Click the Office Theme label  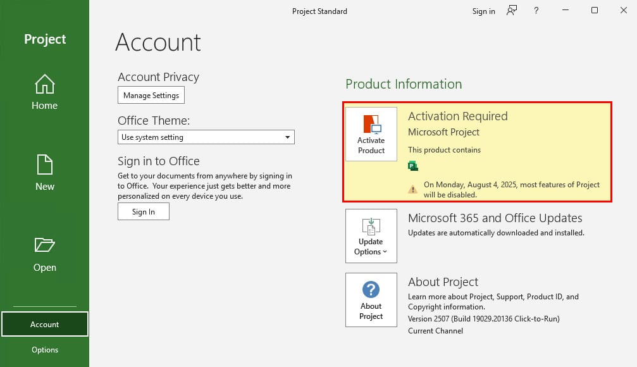pos(154,121)
